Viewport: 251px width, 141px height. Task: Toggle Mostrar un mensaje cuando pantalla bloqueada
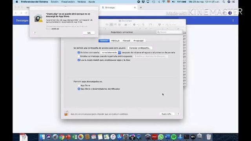(78, 56)
